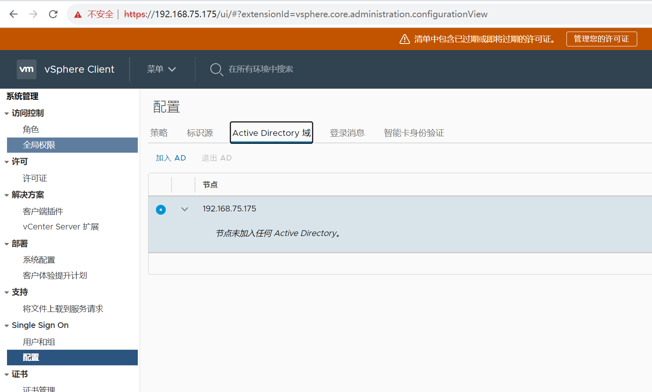
Task: Switch to the 标识源 tab
Action: (x=200, y=133)
